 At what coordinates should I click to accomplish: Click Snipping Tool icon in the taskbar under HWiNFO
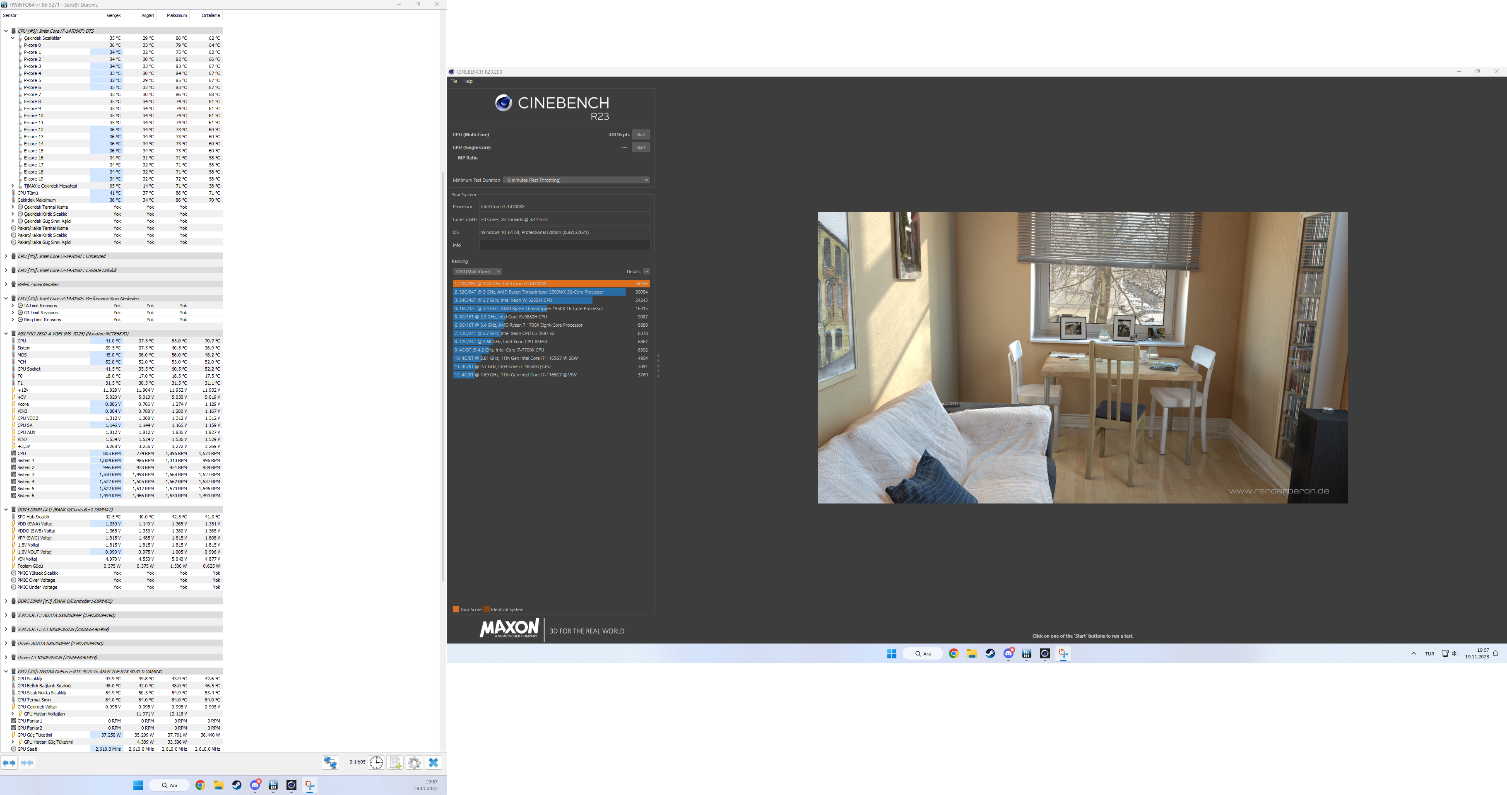click(310, 785)
